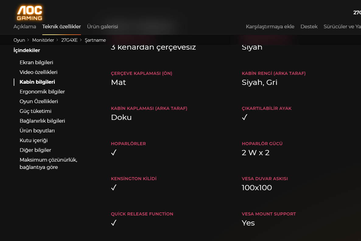Open the Ürün galerisi tab
This screenshot has width=361, height=241.
click(102, 26)
